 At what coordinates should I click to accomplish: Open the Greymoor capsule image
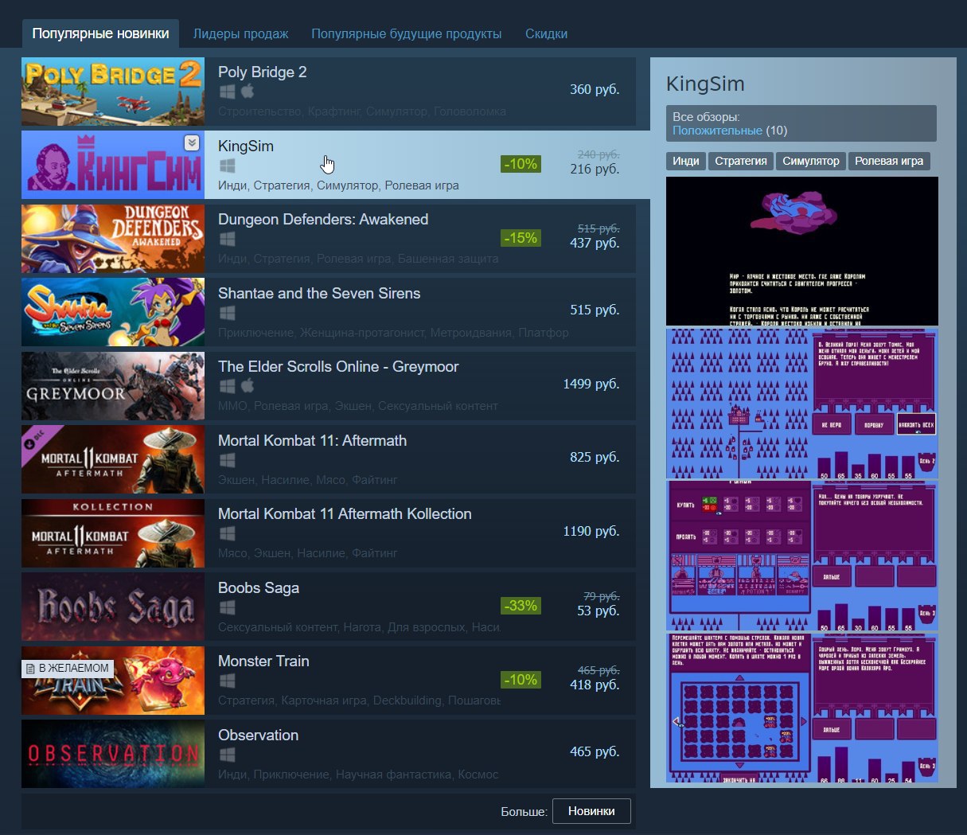113,386
